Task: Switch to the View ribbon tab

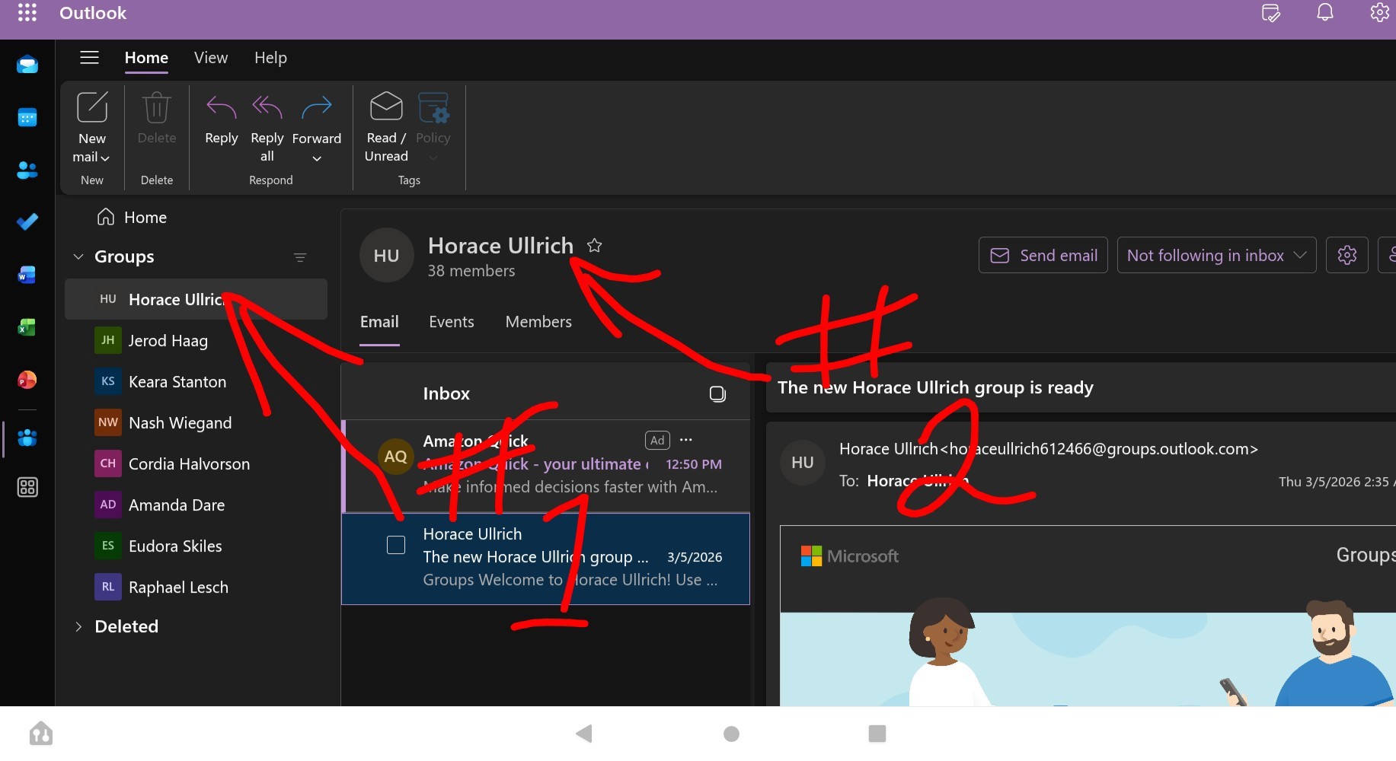Action: 211,58
